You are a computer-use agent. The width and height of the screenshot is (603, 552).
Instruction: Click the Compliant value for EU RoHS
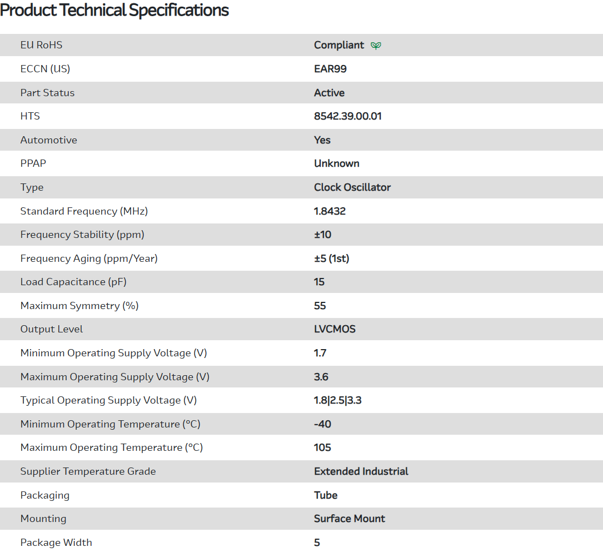(339, 45)
